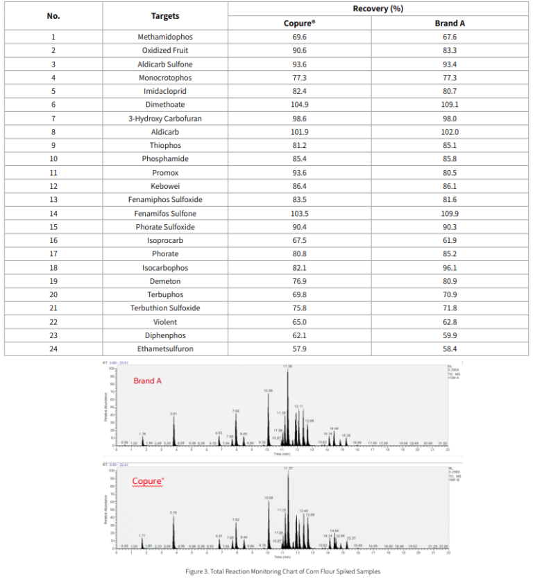This screenshot has height=579, width=533.
Task: Select the Terbuthion Sulfoxide cell
Action: 165,308
